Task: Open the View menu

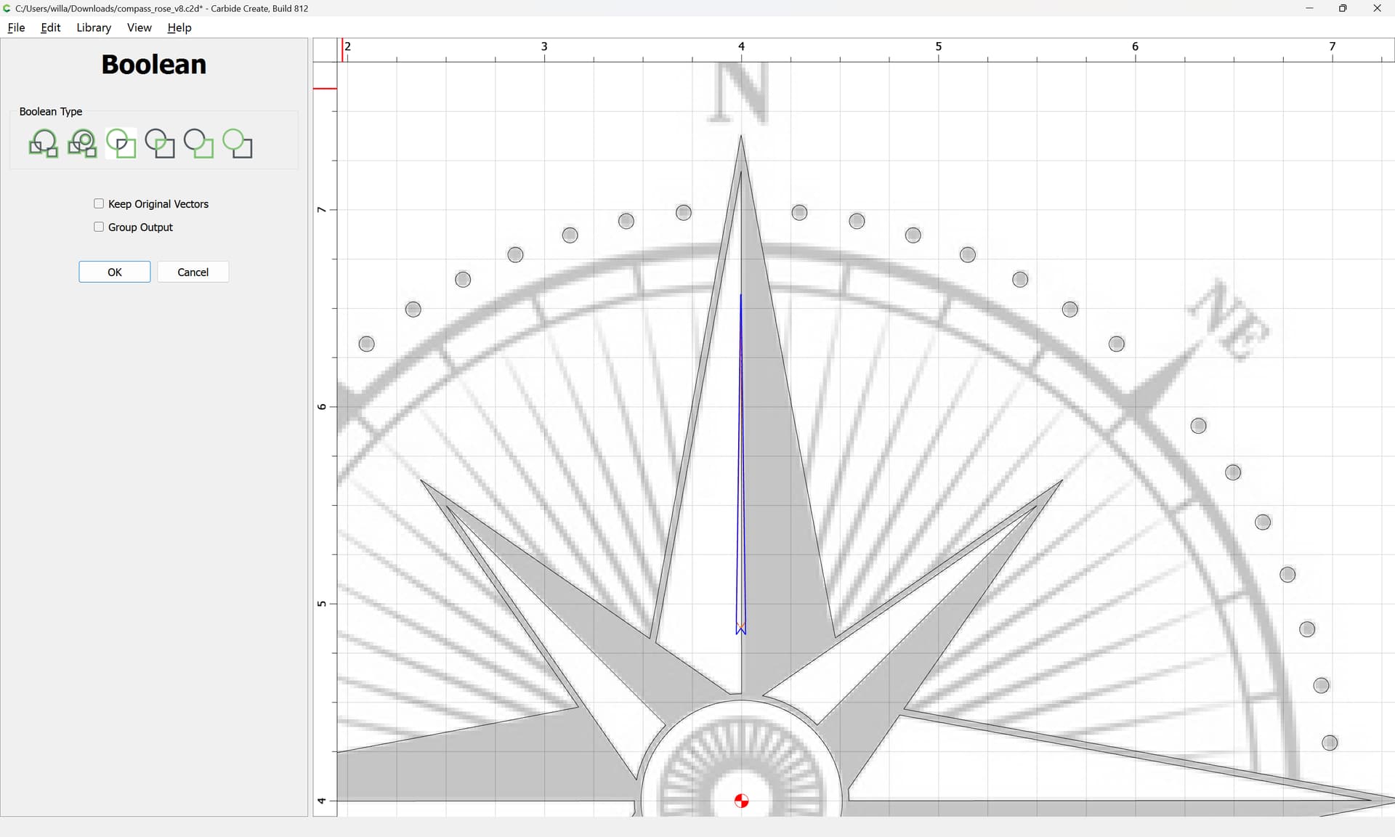Action: click(x=139, y=28)
